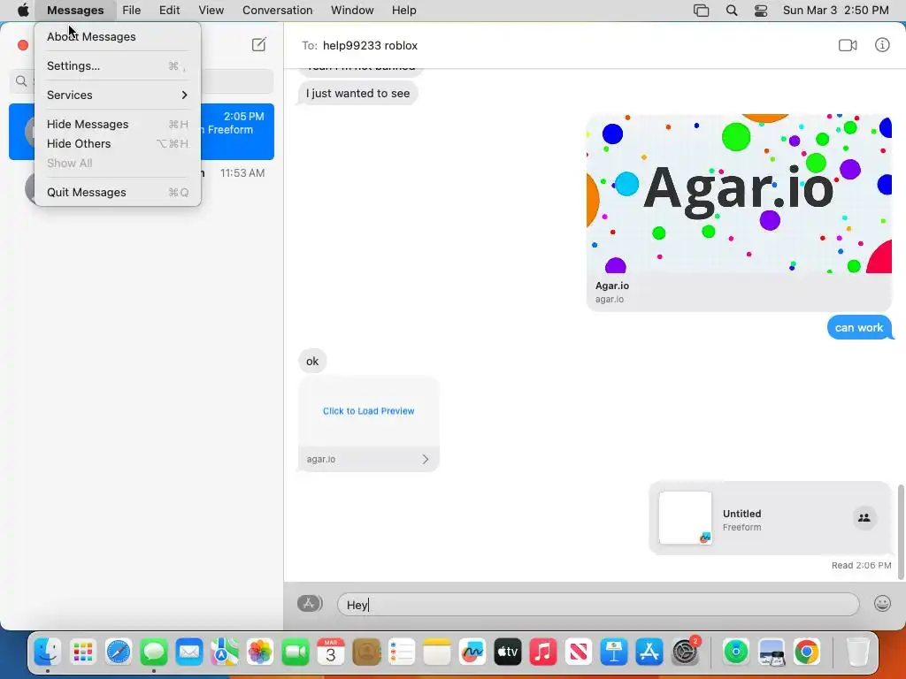This screenshot has width=906, height=679.
Task: Launch Safari from the Dock
Action: [119, 652]
